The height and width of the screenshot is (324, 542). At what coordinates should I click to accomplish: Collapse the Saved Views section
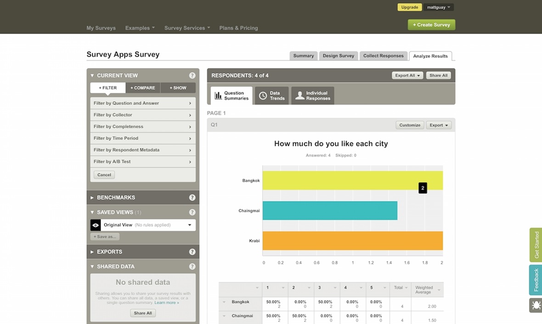tap(92, 212)
